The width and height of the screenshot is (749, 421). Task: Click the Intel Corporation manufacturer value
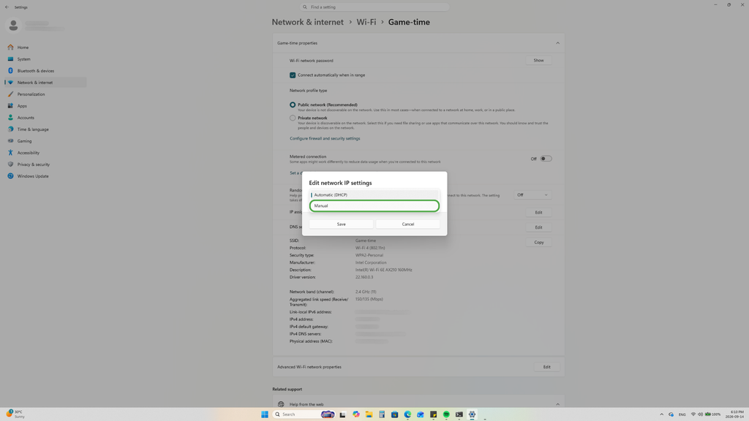pos(371,262)
